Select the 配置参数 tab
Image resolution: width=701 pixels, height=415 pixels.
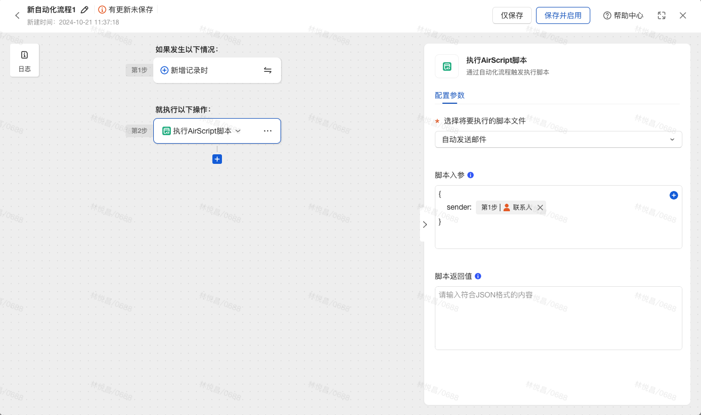click(x=450, y=95)
